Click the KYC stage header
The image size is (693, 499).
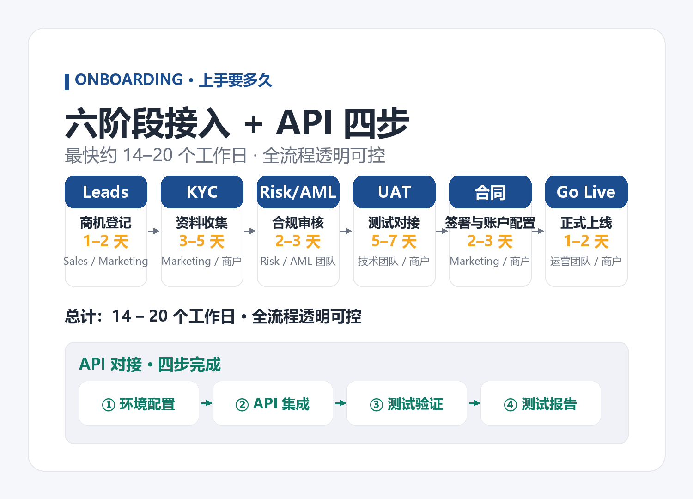[x=202, y=192]
